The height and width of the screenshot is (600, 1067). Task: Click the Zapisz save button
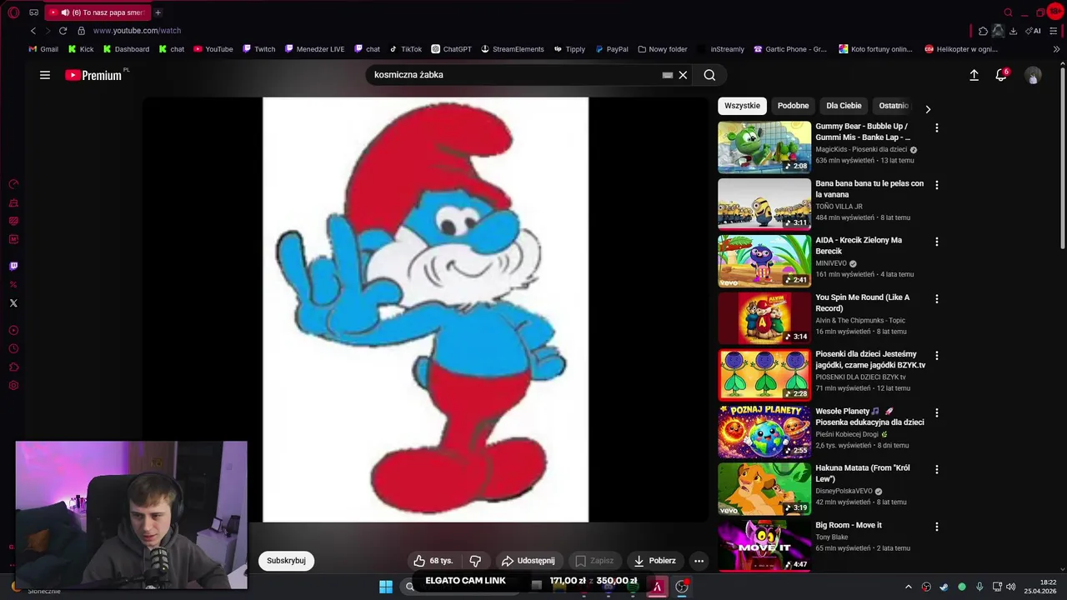(x=595, y=561)
